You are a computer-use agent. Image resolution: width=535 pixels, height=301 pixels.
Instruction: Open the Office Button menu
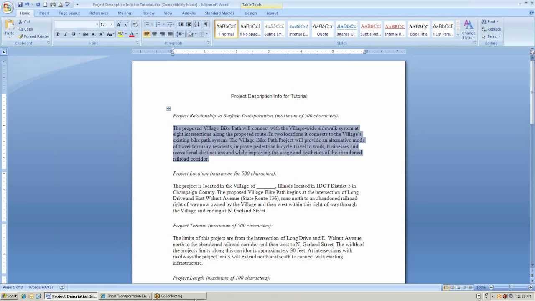7,8
